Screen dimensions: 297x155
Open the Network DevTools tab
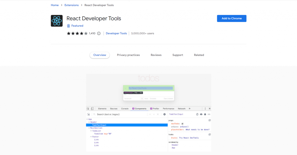click(182, 109)
